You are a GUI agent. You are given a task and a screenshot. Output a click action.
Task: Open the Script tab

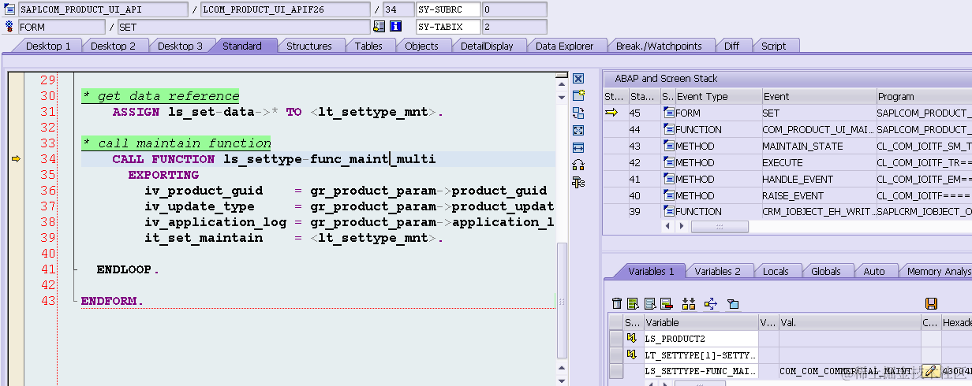[773, 46]
